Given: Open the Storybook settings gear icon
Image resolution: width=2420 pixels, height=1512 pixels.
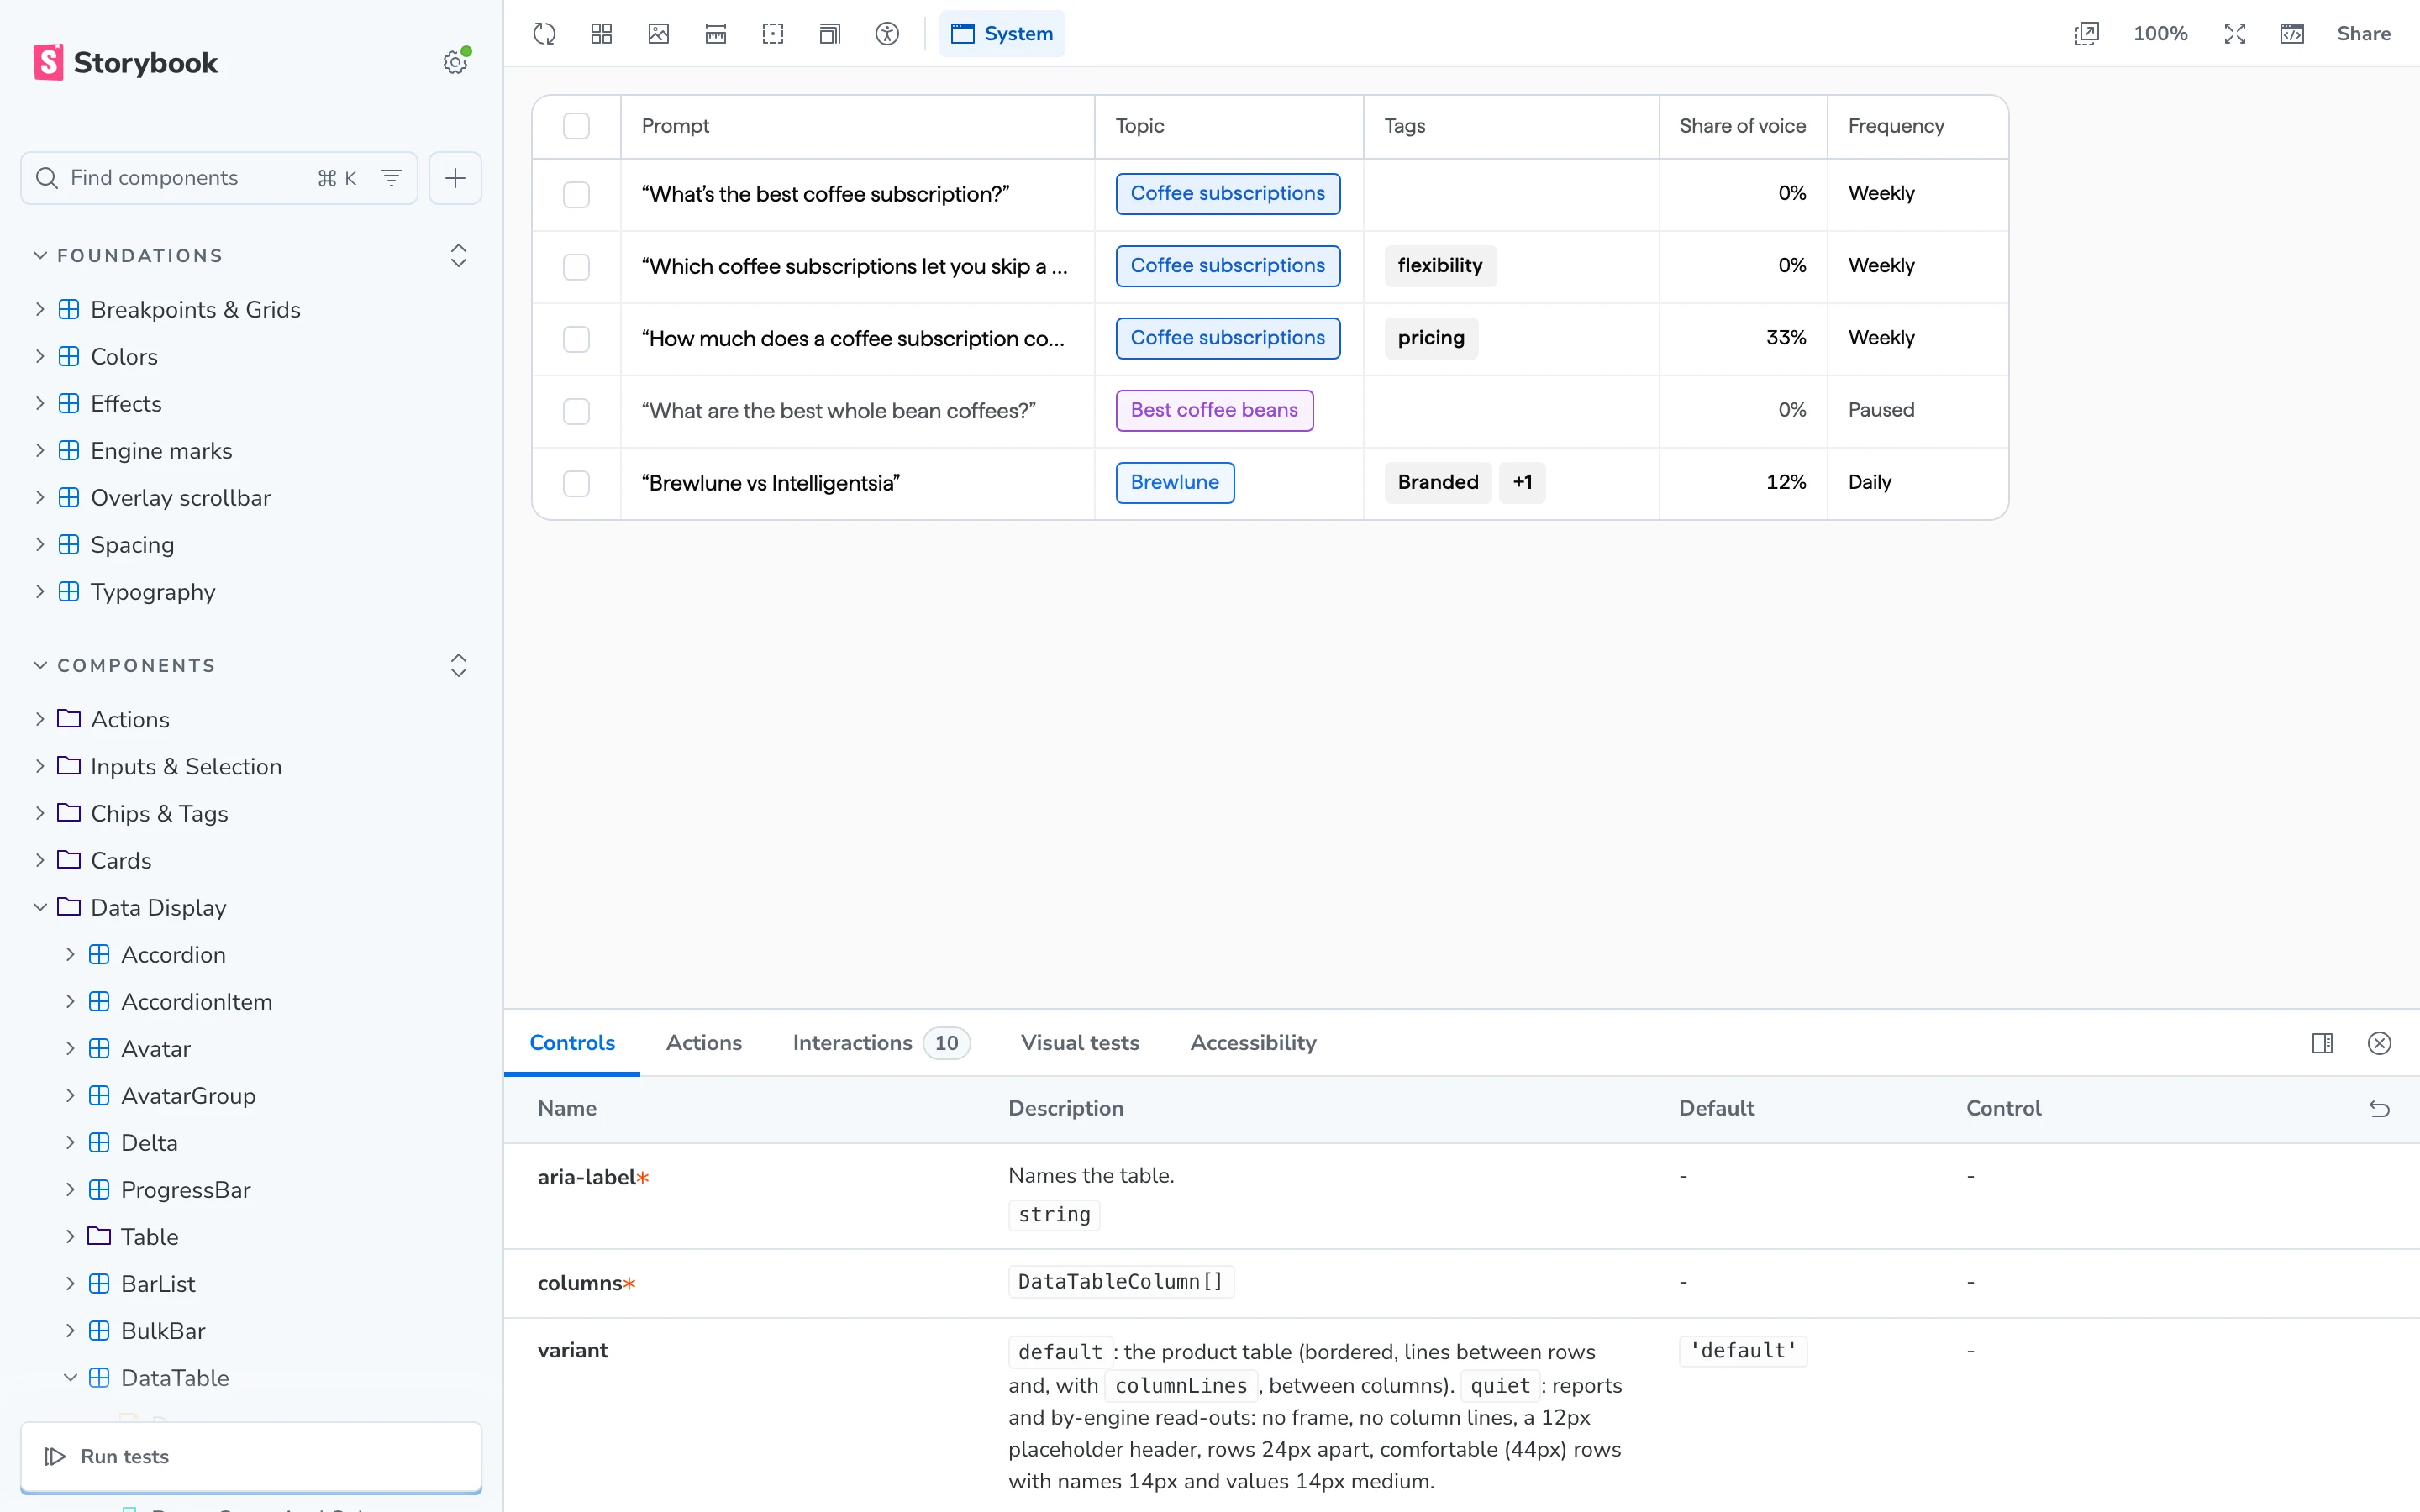Looking at the screenshot, I should tap(456, 62).
